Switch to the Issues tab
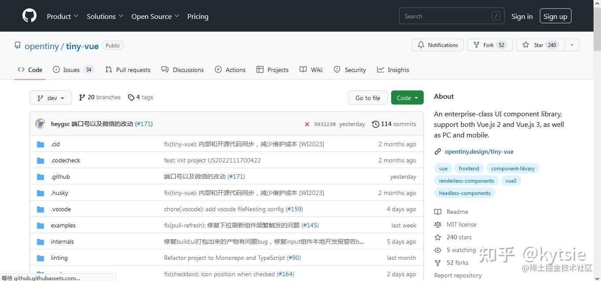601x281 pixels. coord(71,69)
